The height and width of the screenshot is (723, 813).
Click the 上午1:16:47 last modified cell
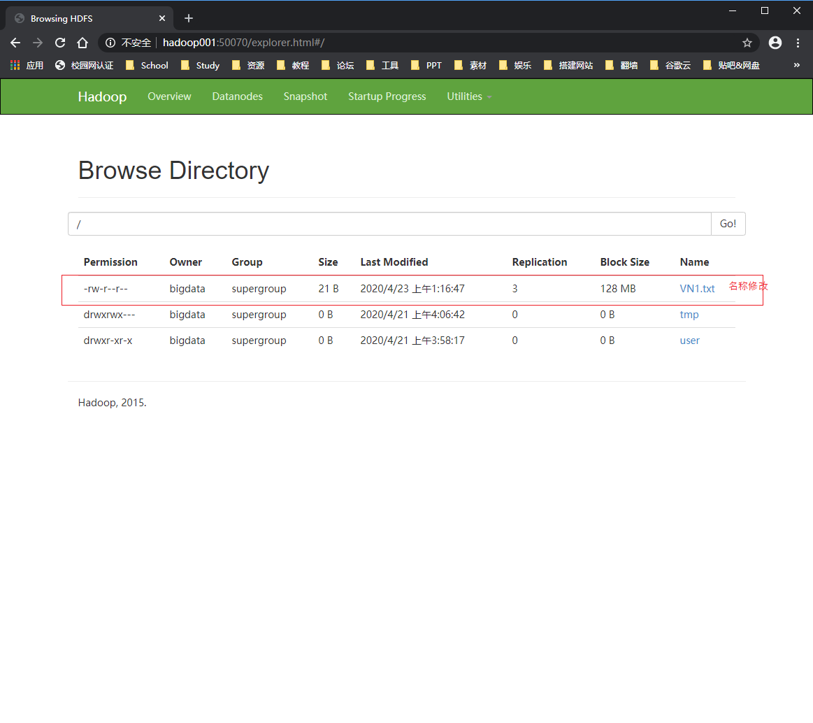point(412,289)
